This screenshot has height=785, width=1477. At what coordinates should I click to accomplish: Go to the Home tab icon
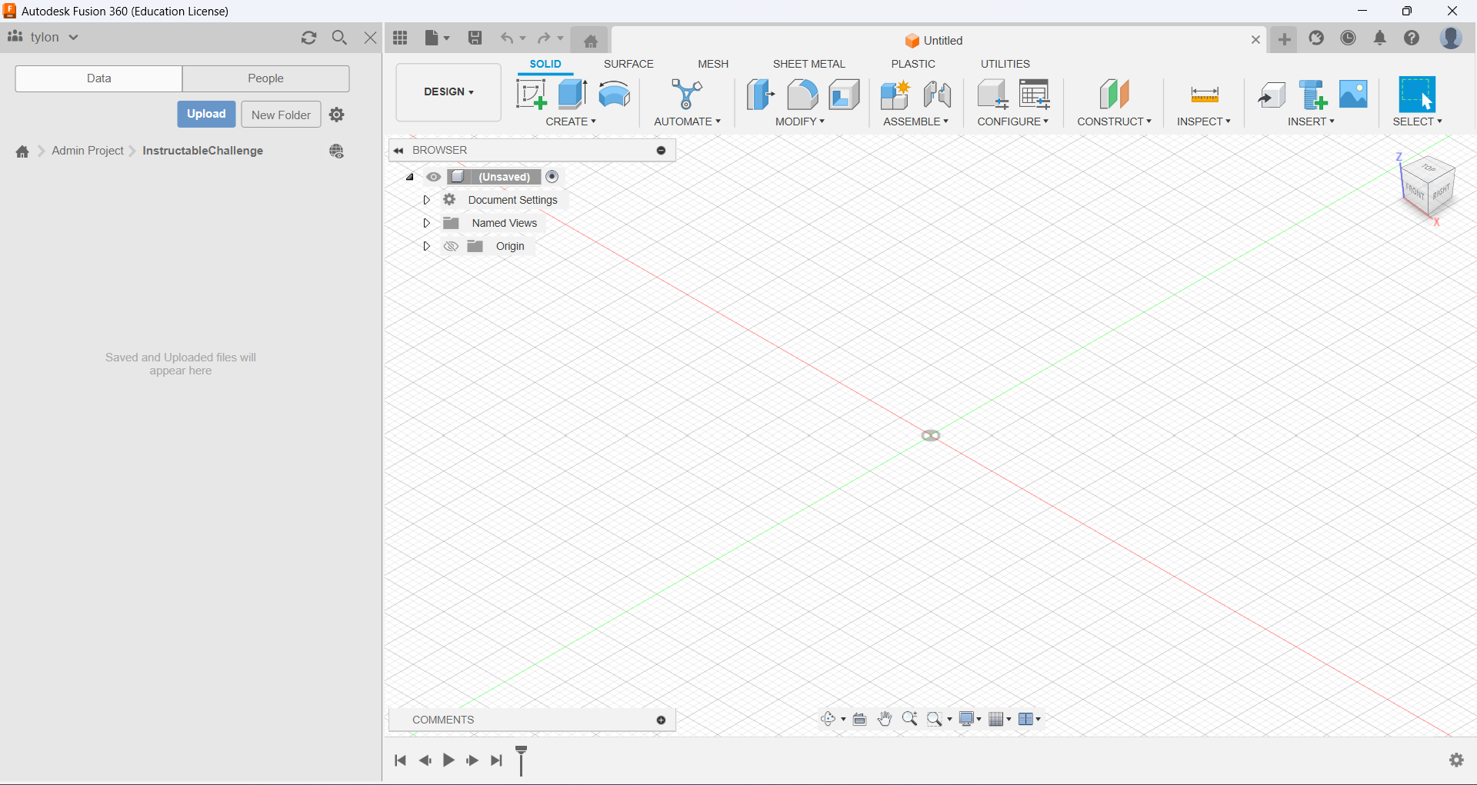pos(591,41)
